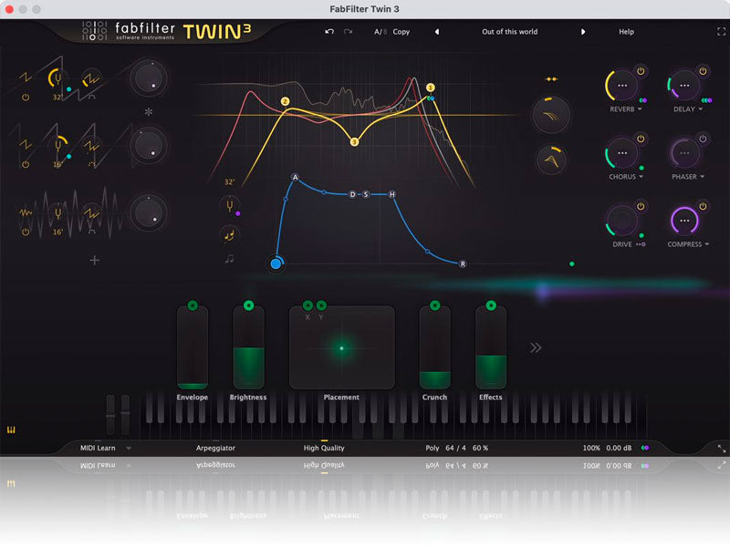Click the Placement XY pad
Screen dimensions: 730x548
341,347
